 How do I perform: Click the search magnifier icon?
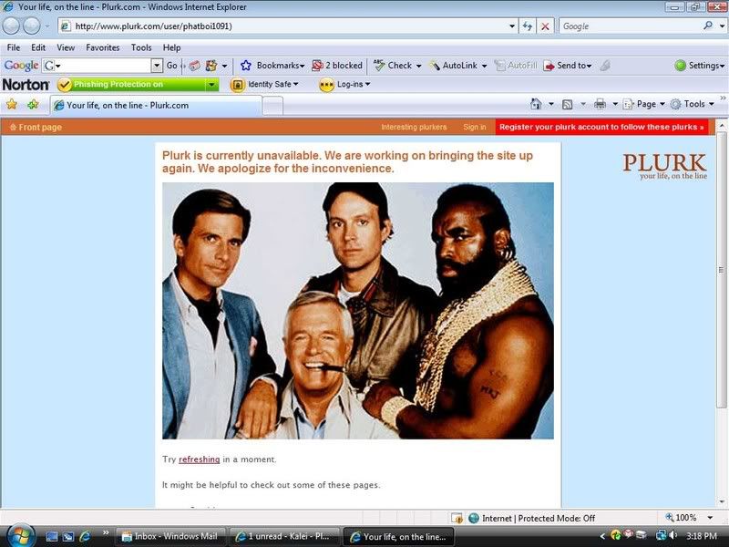pyautogui.click(x=706, y=26)
